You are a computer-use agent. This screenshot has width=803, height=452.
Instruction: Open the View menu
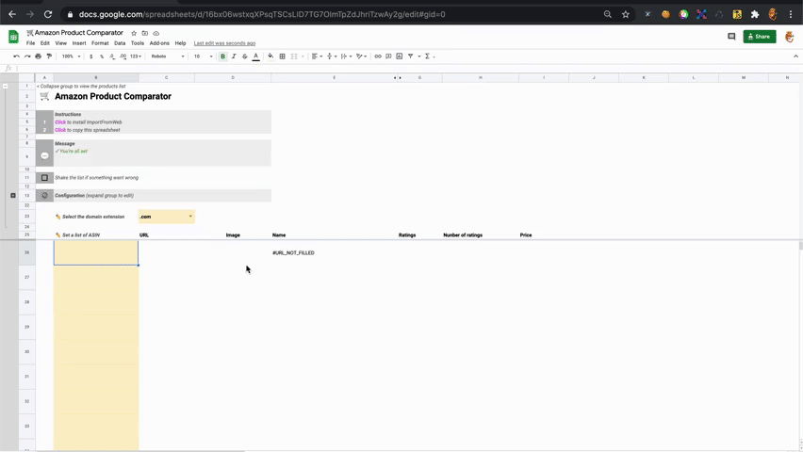click(x=61, y=43)
